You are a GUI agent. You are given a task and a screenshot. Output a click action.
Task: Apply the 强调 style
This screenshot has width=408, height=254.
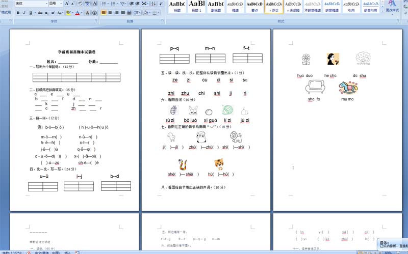tap(235, 7)
